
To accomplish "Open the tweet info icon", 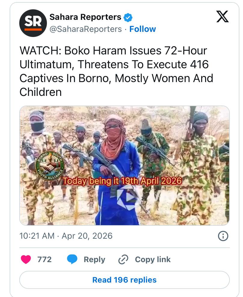I will [223, 236].
